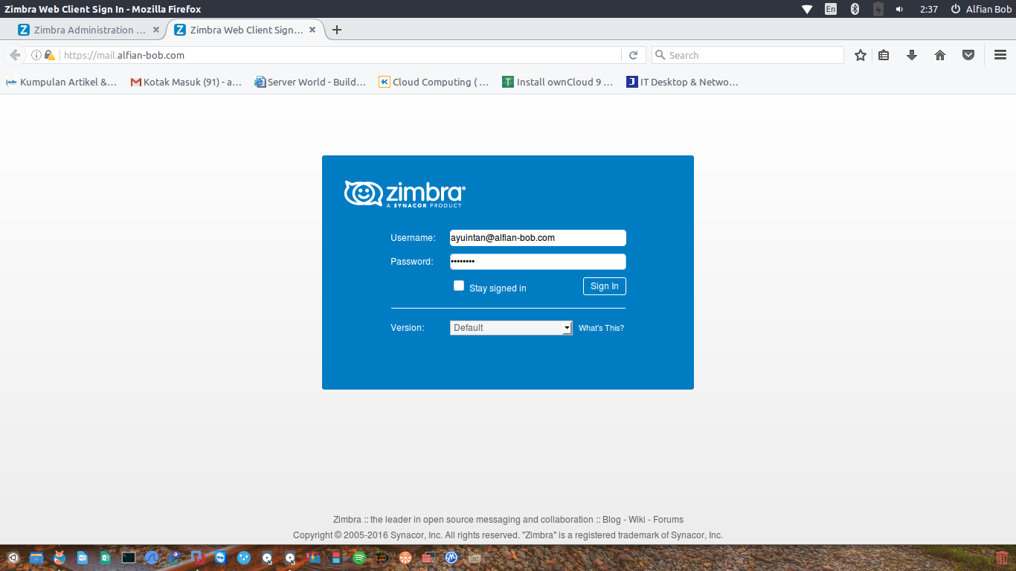Screen dimensions: 1016x571
Task: Open site identity info icon in address bar
Action: (36, 55)
